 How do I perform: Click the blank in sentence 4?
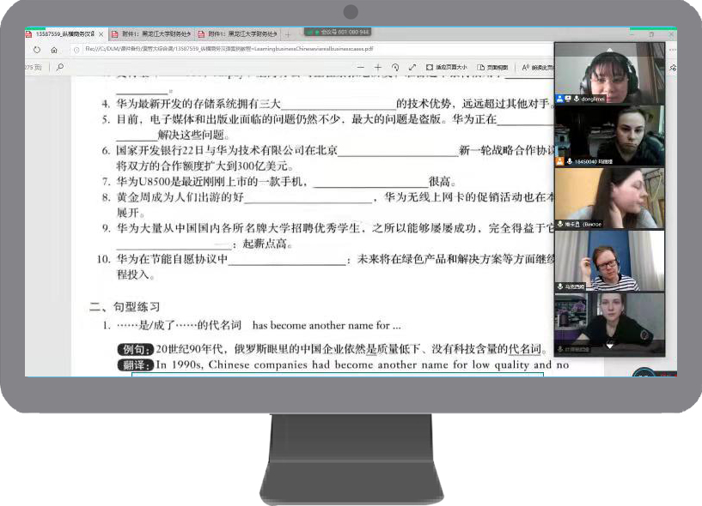click(x=339, y=105)
